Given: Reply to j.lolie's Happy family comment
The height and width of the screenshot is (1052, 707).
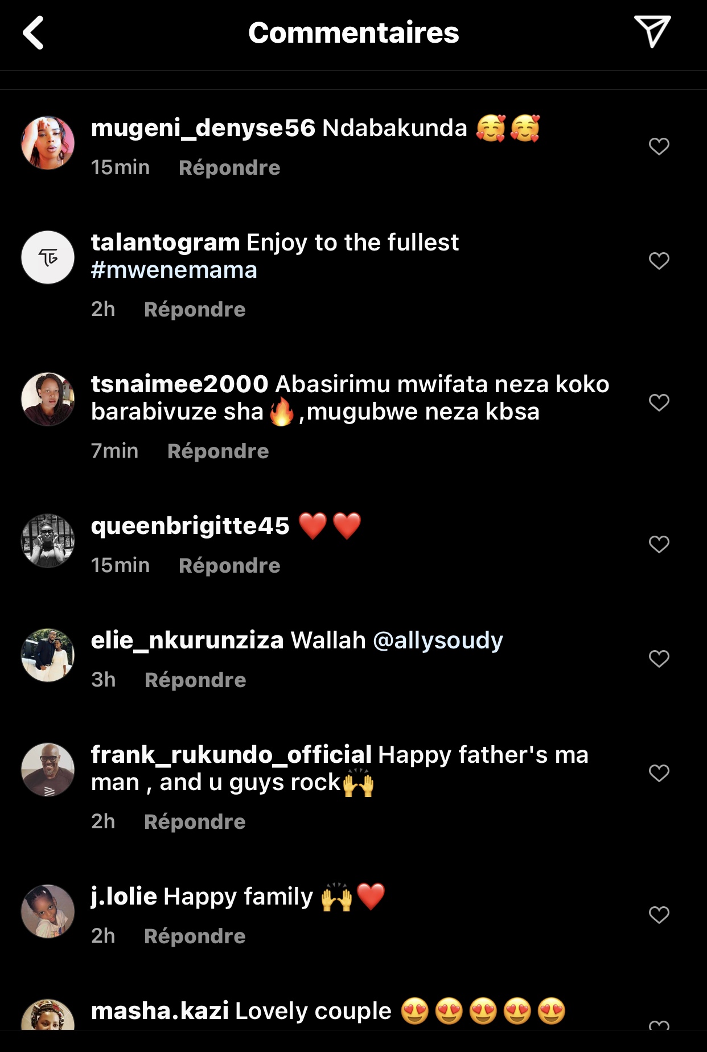Looking at the screenshot, I should click(x=195, y=936).
